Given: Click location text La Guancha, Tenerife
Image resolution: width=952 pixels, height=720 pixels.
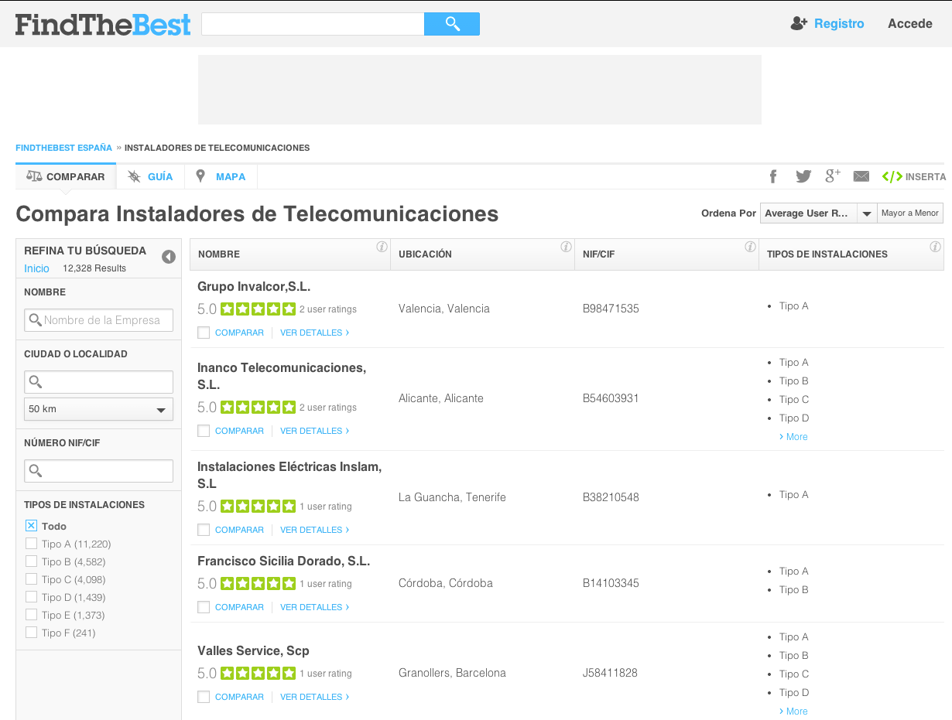Looking at the screenshot, I should point(452,497).
